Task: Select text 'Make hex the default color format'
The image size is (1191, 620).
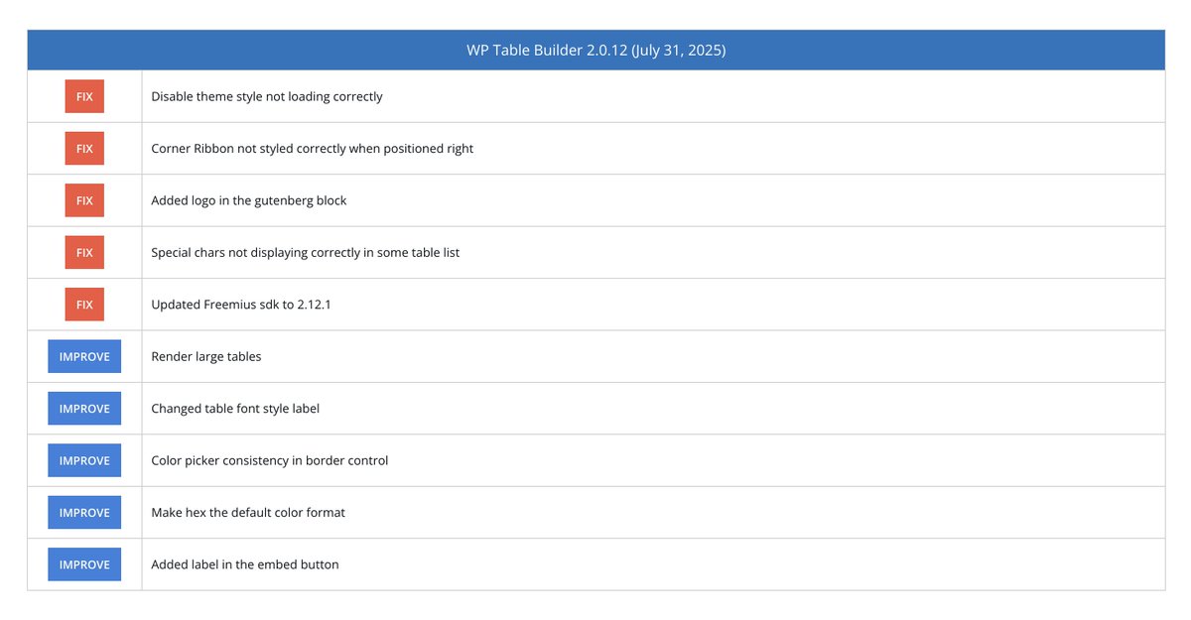Action: click(x=248, y=513)
